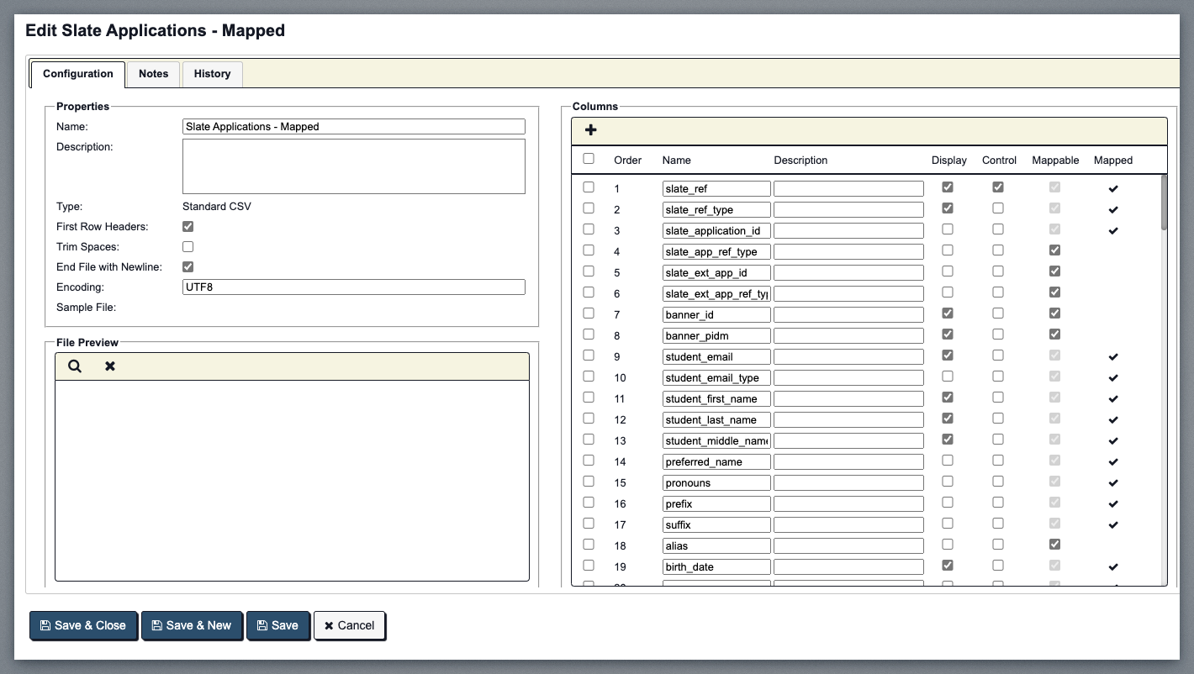The width and height of the screenshot is (1194, 674).
Task: Click the Save & New button
Action: coord(192,625)
